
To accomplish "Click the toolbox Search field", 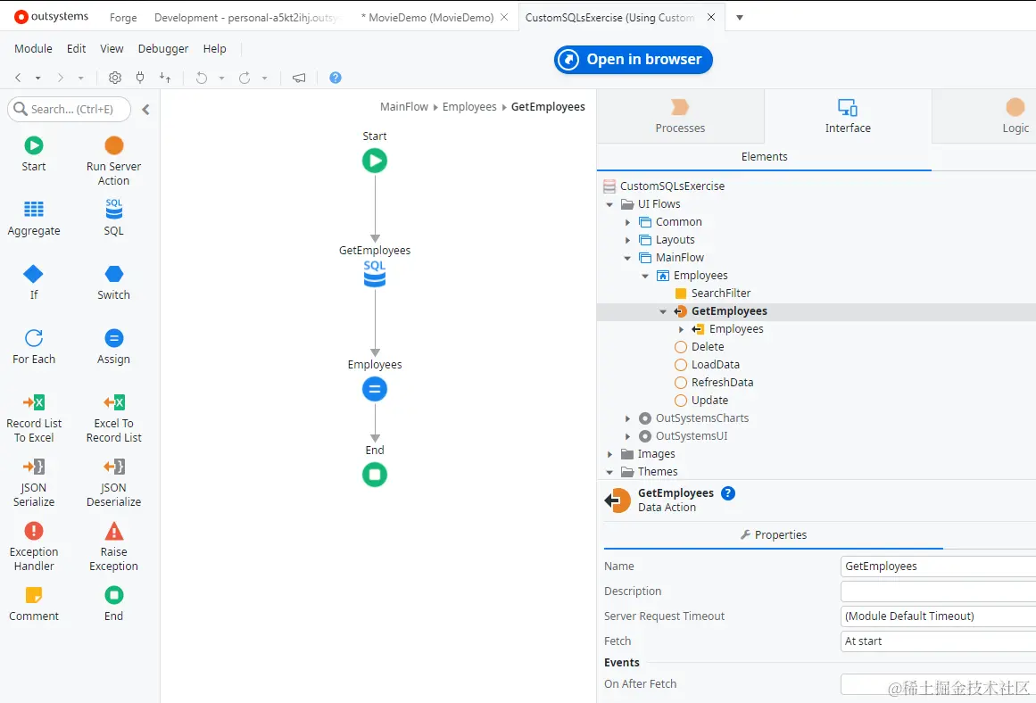I will (70, 109).
